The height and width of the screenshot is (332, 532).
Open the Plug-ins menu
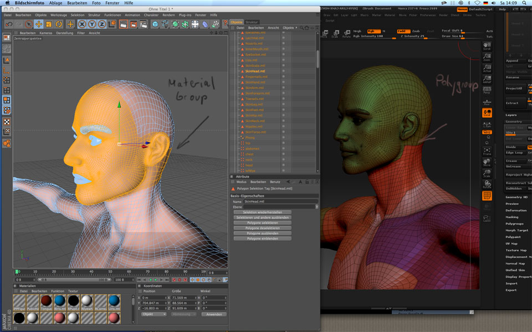pyautogui.click(x=185, y=15)
